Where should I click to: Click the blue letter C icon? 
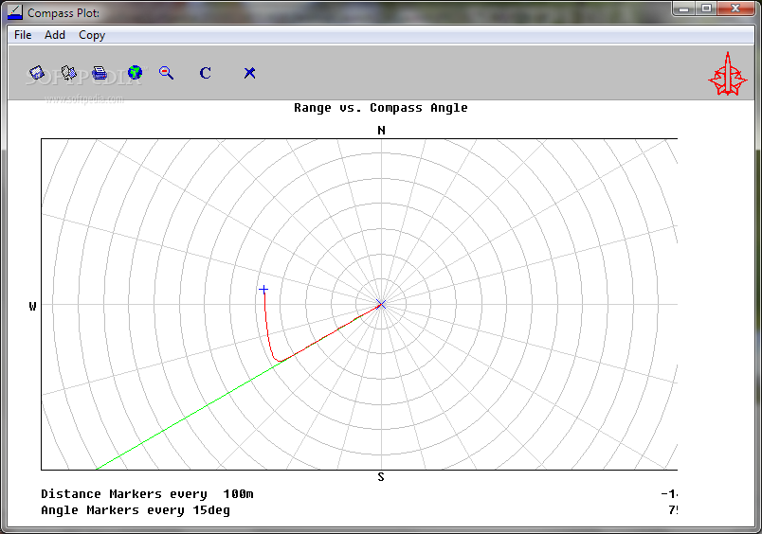click(205, 73)
